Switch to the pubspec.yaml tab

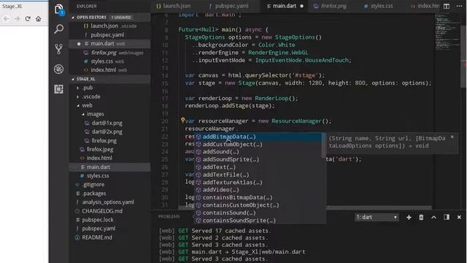(x=228, y=6)
